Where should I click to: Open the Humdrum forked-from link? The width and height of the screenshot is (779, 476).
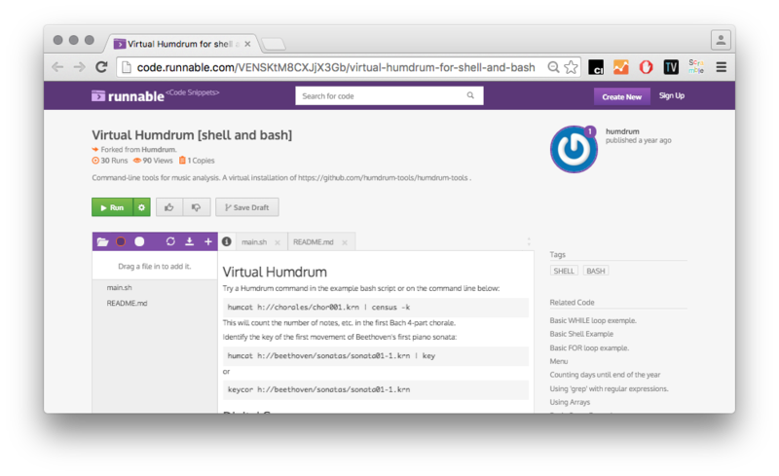tap(159, 150)
